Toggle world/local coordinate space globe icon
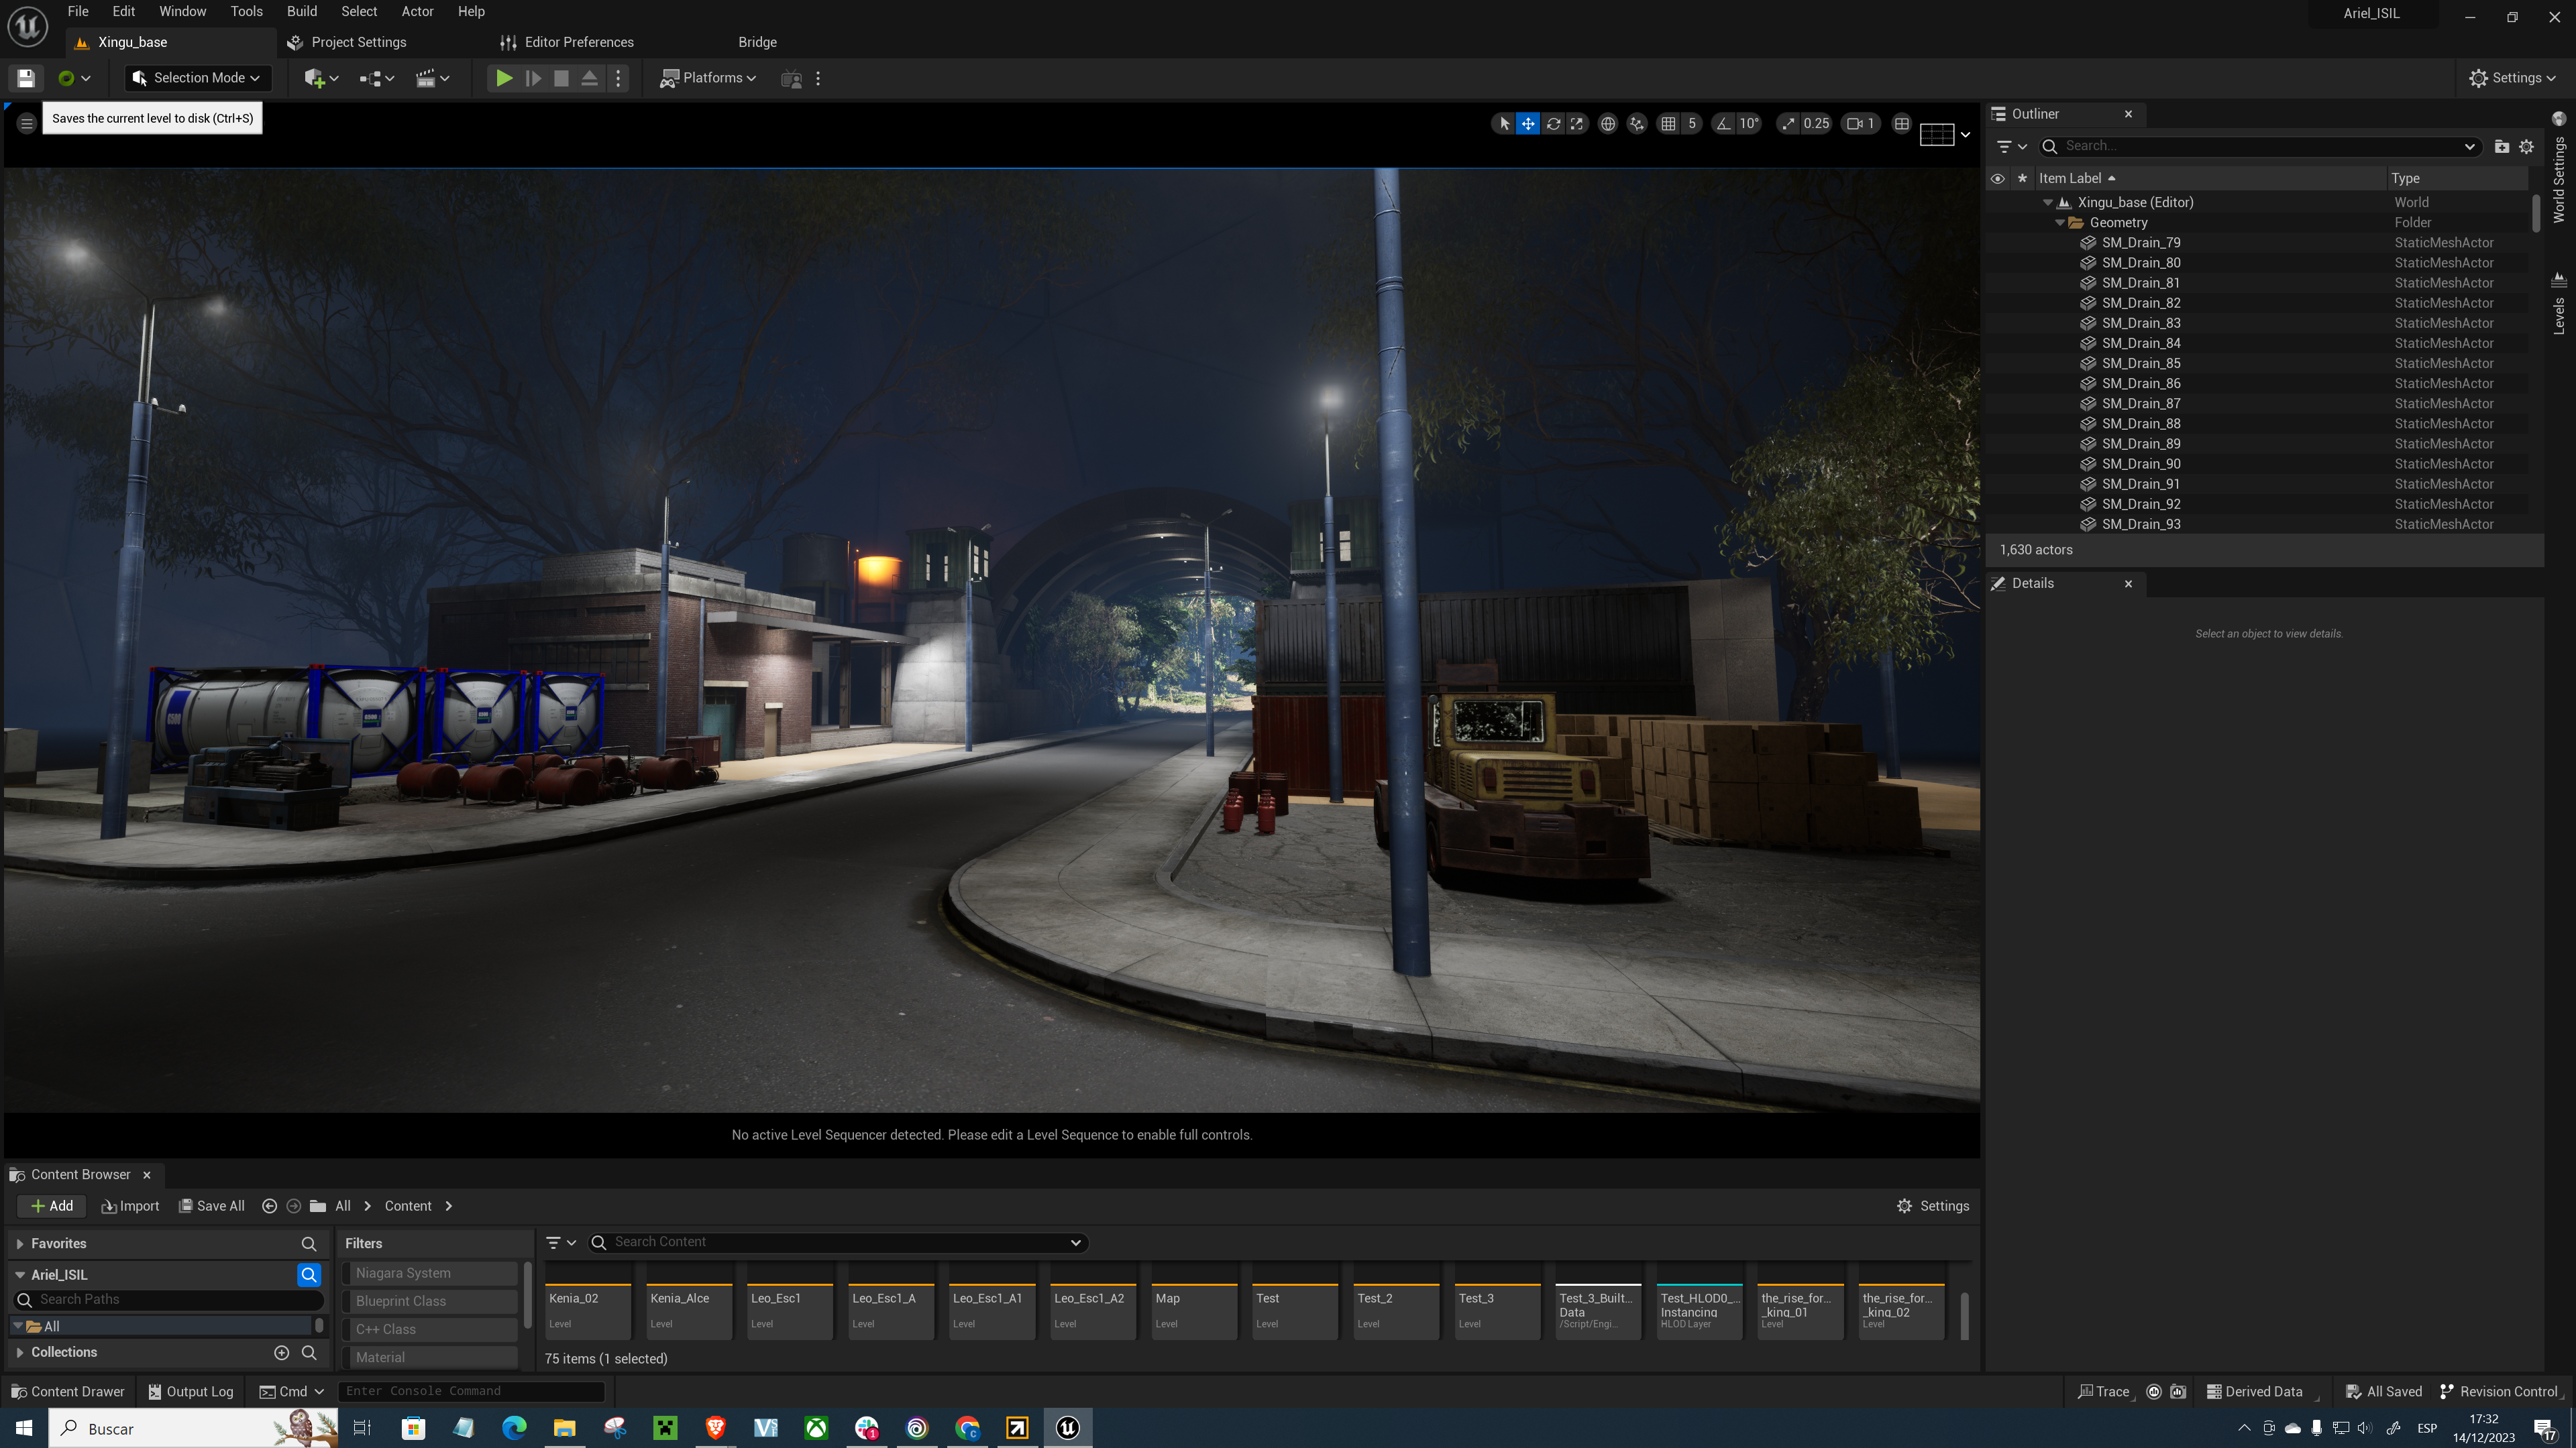This screenshot has height=1448, width=2576. pos(1608,124)
